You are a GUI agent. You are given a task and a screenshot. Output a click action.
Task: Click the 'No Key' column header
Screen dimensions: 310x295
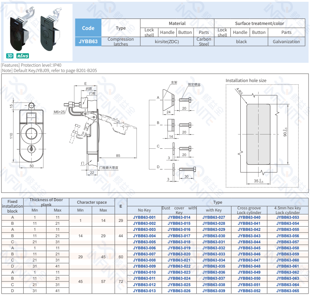tap(144, 210)
